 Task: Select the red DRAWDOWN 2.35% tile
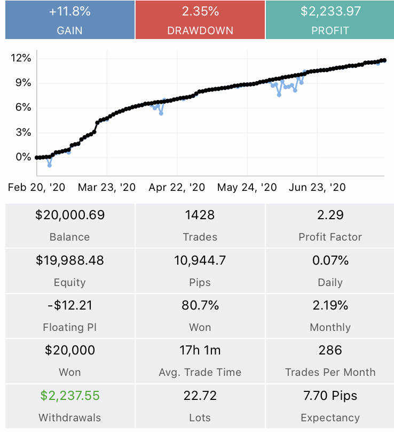tap(200, 20)
